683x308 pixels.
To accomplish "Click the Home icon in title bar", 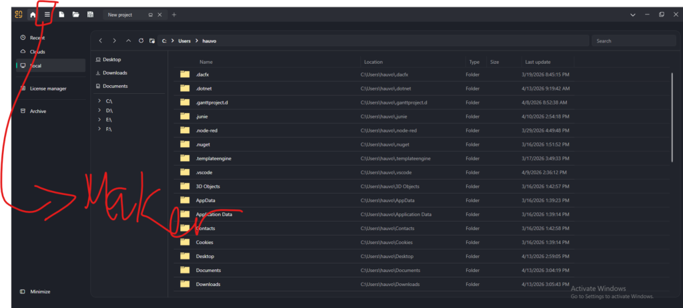I will pos(32,15).
